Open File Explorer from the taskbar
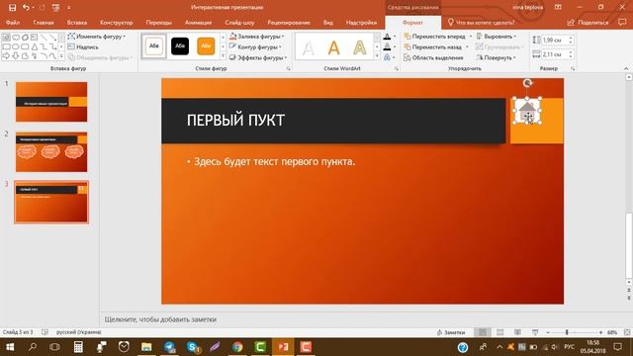The image size is (633, 356). [x=146, y=347]
